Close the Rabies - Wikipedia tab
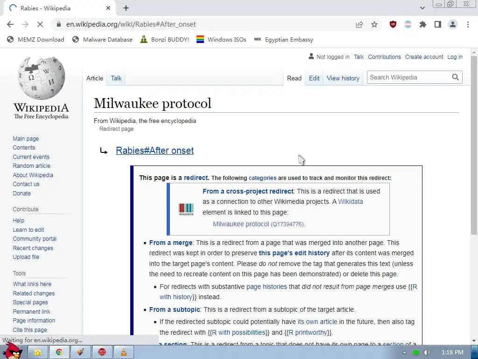 [x=108, y=8]
